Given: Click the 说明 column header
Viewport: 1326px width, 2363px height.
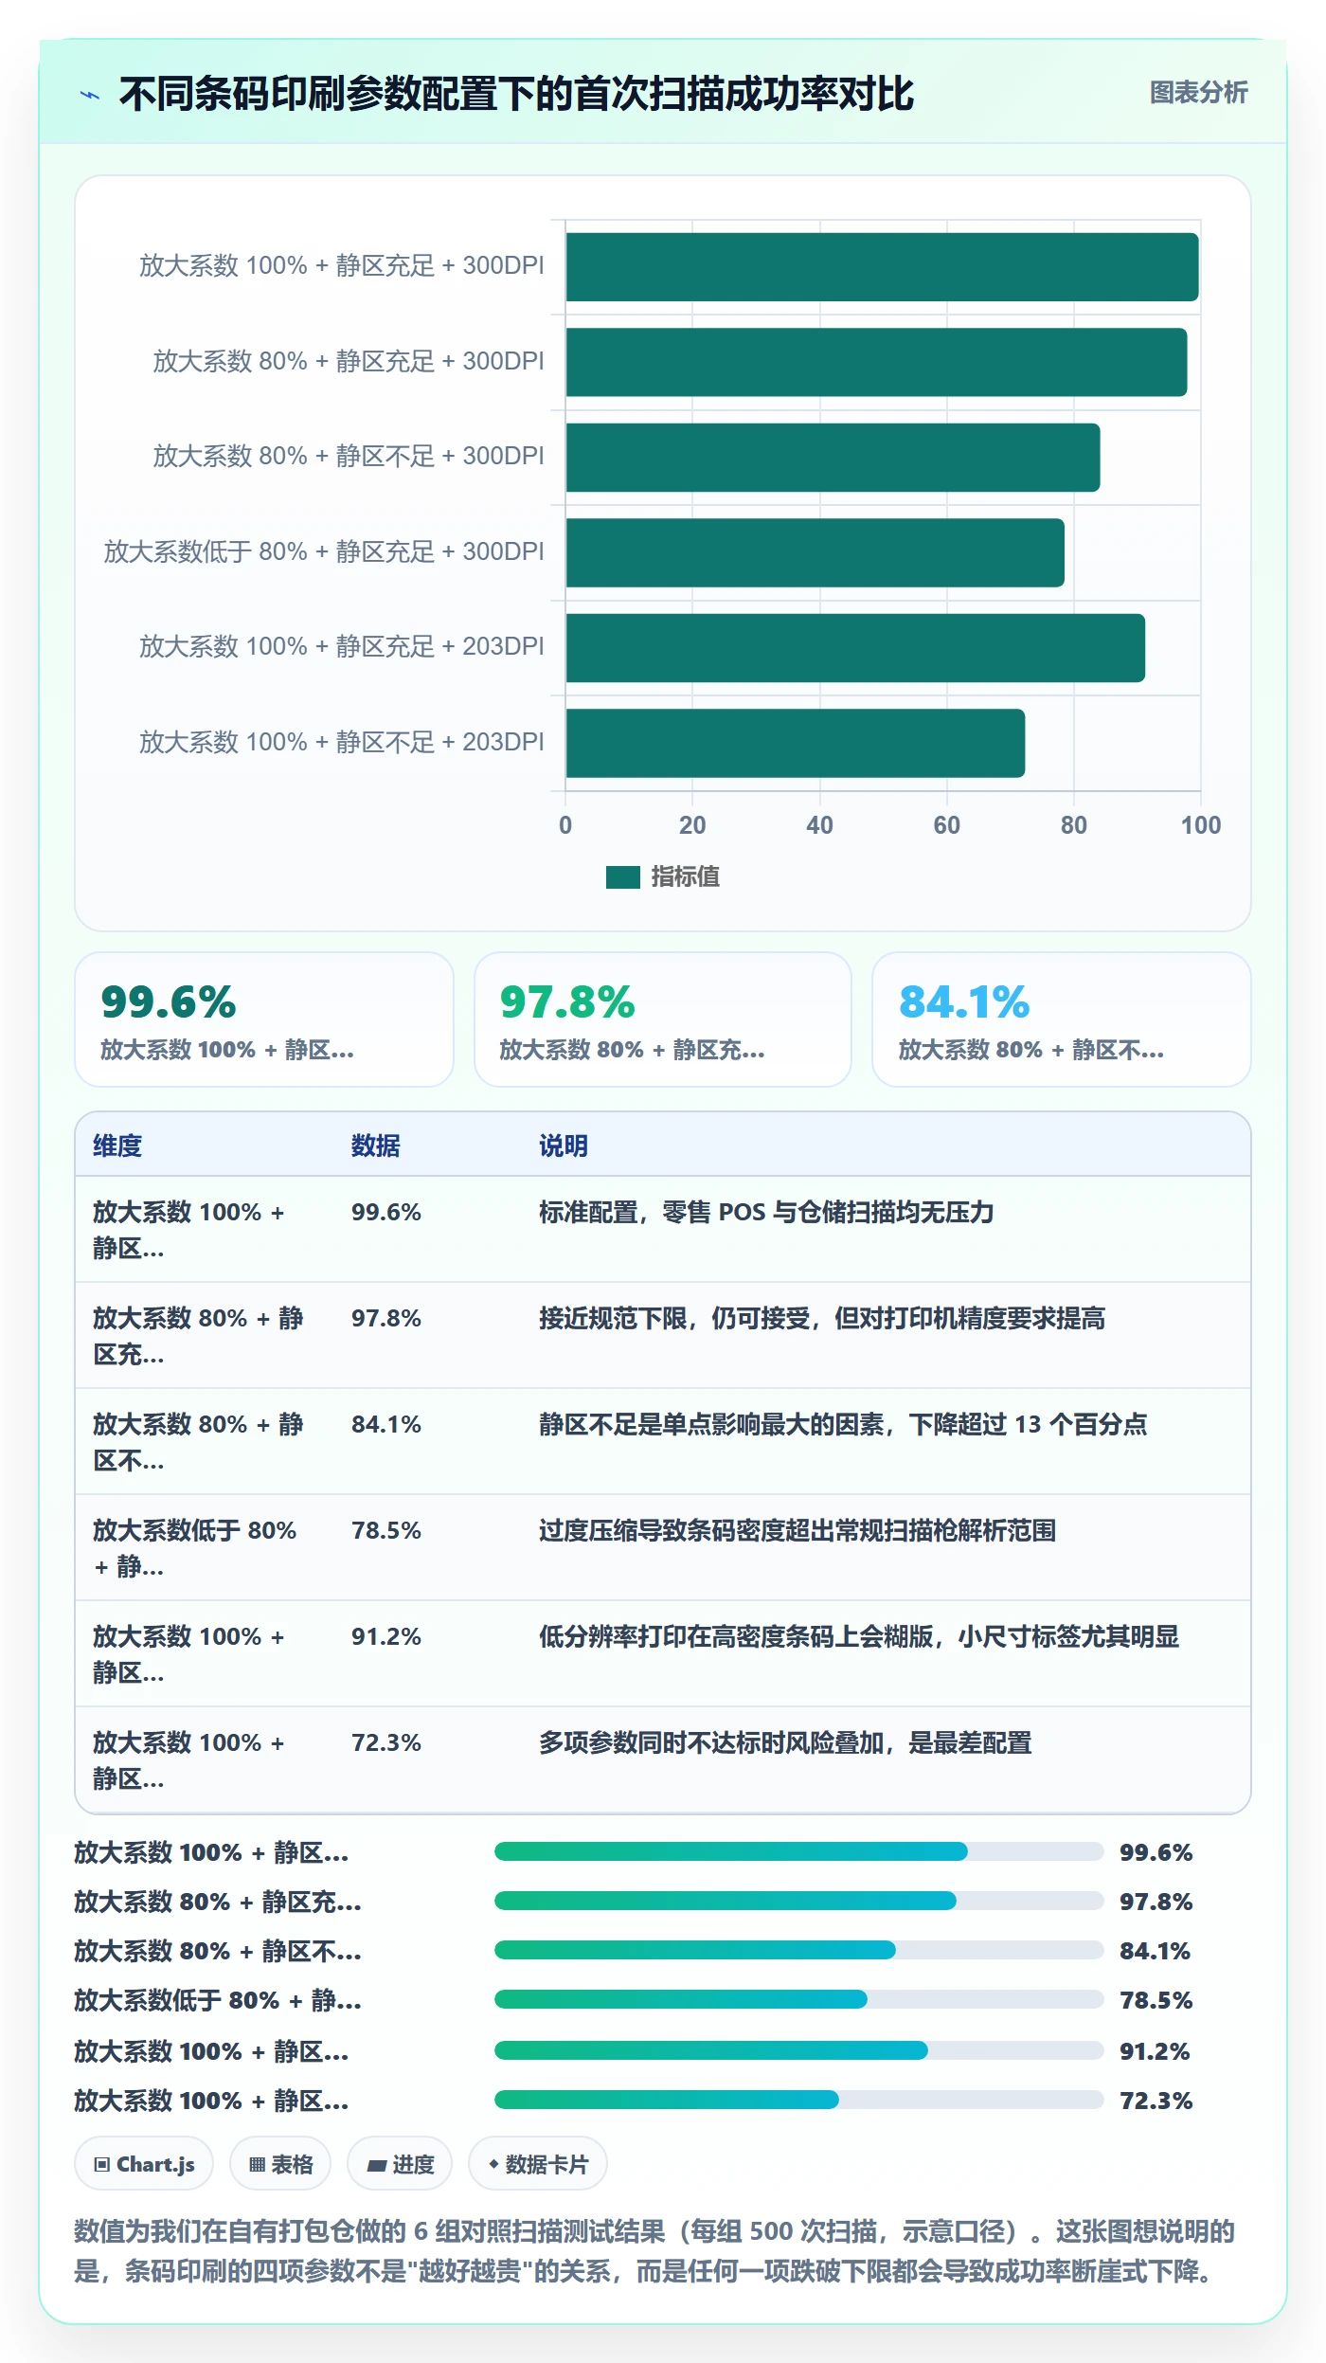Looking at the screenshot, I should tap(564, 1145).
